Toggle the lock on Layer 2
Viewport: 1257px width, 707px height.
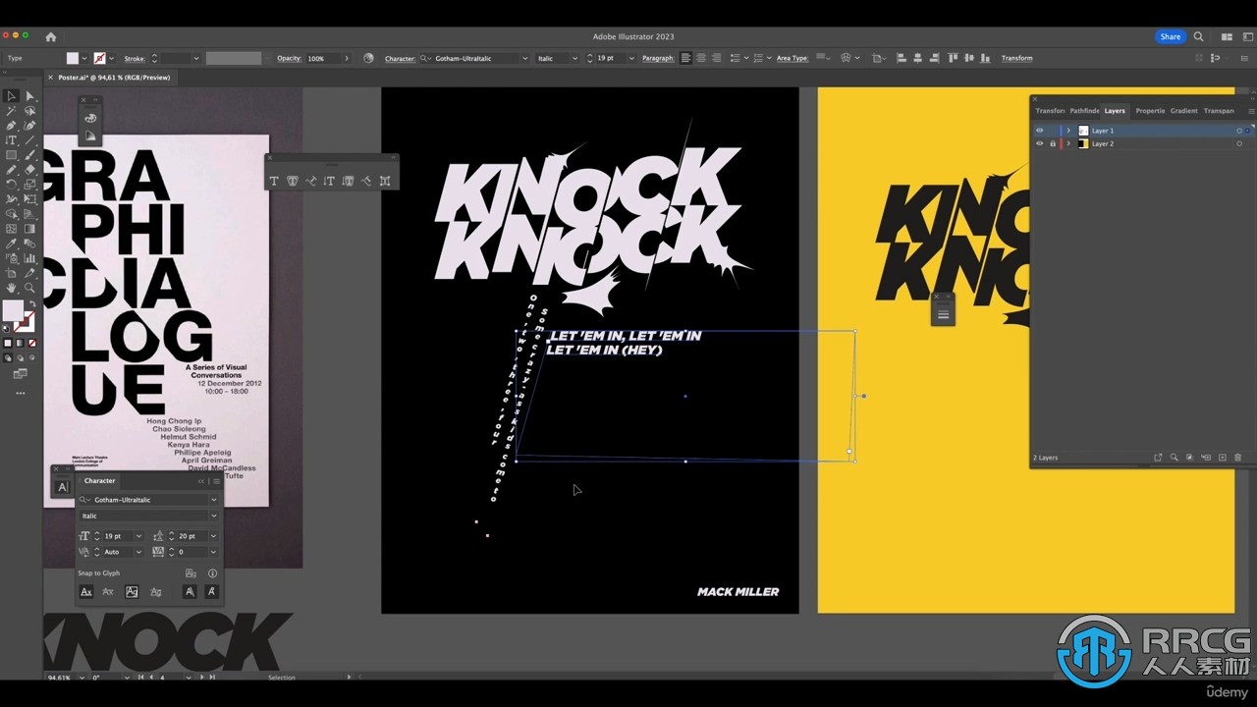(1052, 143)
